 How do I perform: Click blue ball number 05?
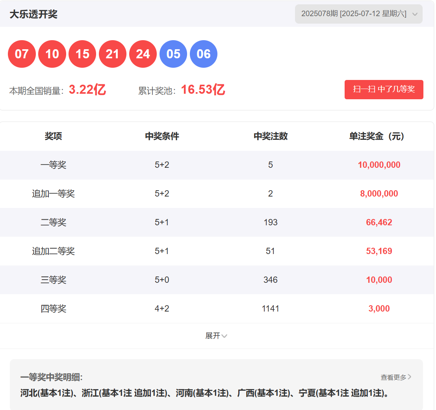coord(173,54)
